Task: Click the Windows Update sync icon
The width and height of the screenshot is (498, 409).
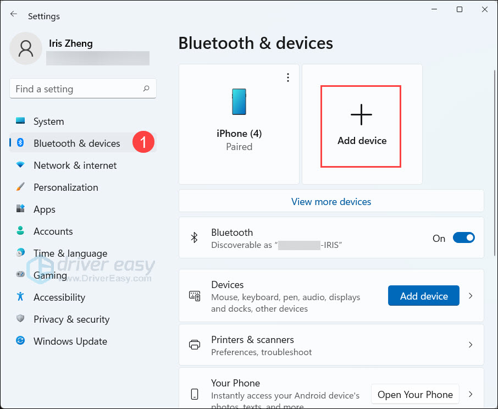Action: (20, 341)
